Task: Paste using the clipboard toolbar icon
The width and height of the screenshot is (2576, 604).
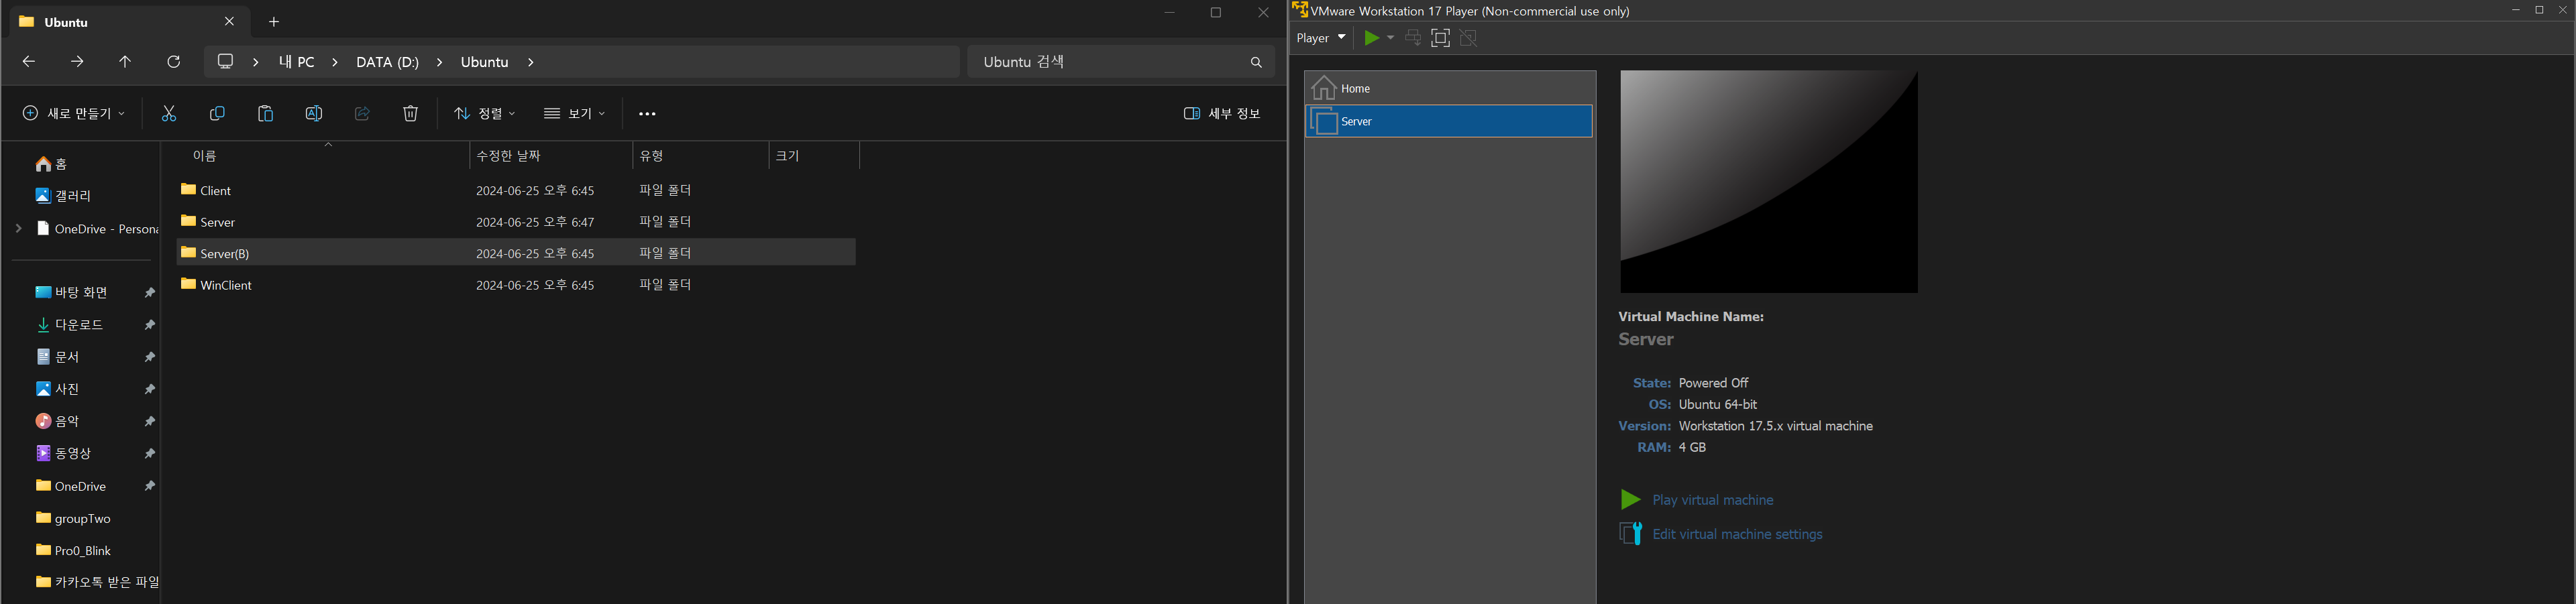Action: tap(265, 114)
